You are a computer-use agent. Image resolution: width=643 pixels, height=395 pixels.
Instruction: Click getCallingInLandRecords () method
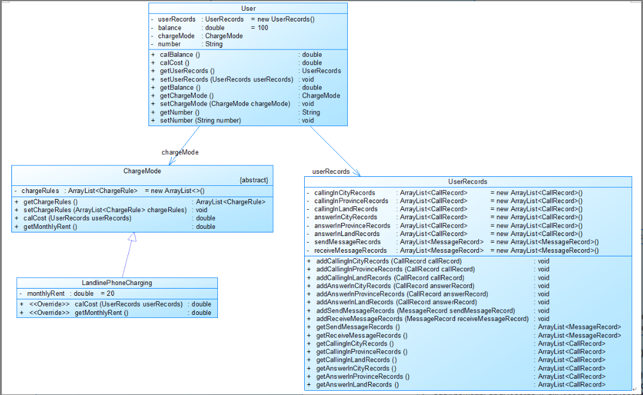click(456, 360)
